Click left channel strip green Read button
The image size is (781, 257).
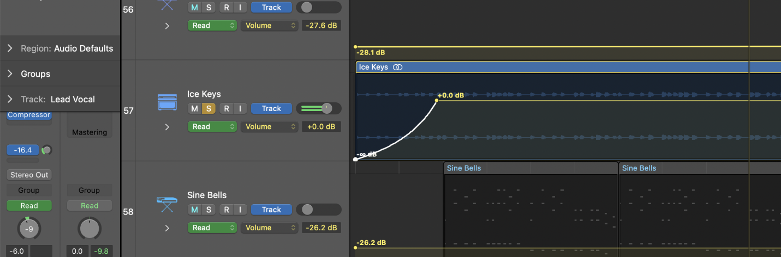29,206
